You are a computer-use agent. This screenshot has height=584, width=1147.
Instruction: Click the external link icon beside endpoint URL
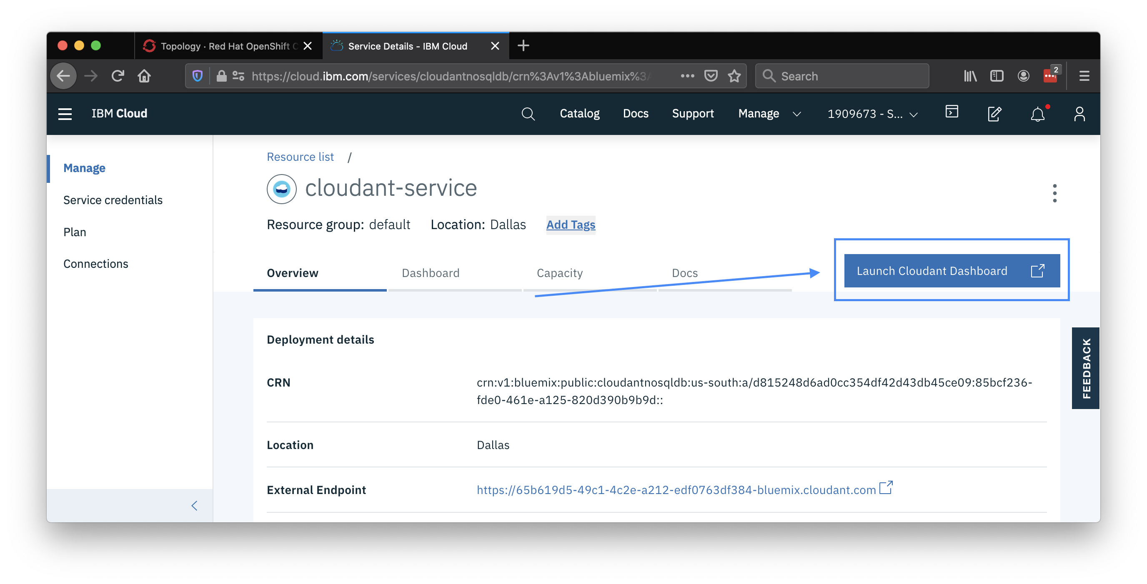(x=886, y=487)
